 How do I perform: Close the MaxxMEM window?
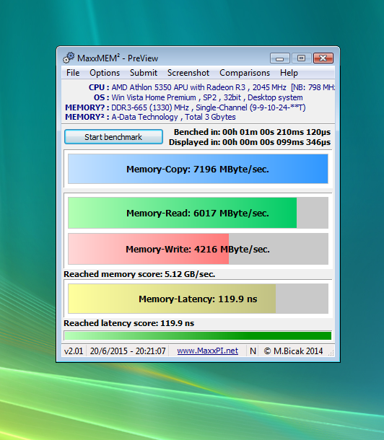point(323,58)
